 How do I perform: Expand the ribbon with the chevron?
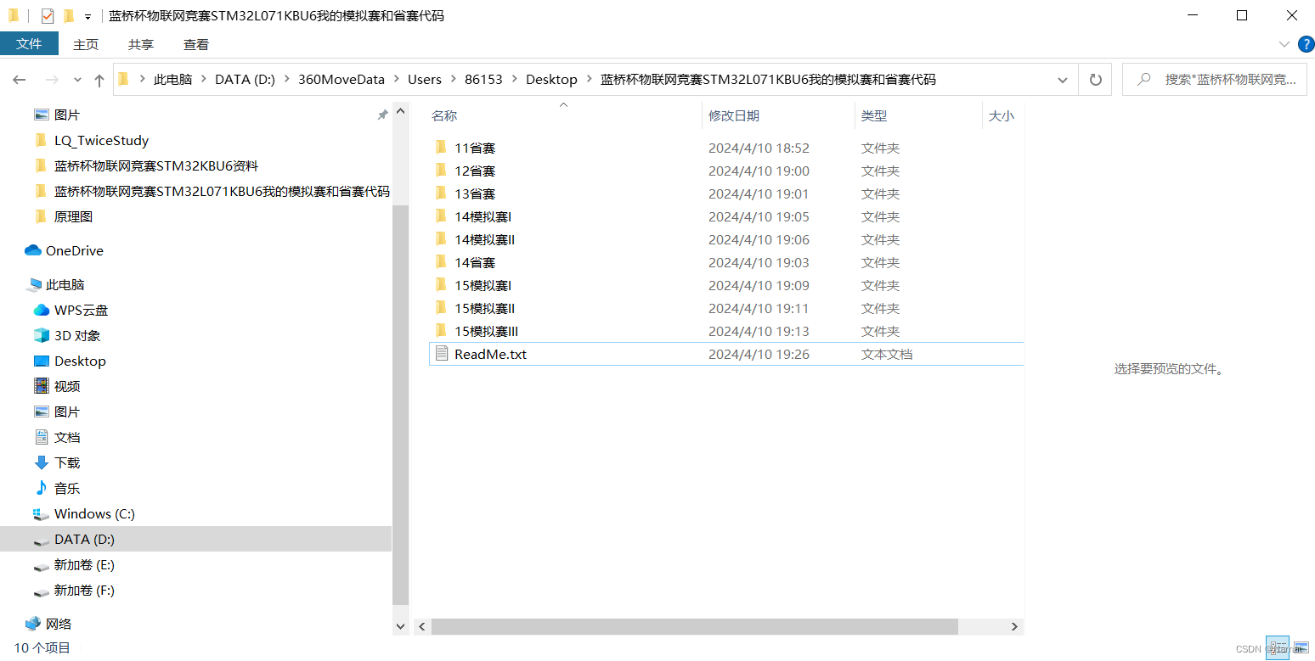pos(1284,44)
